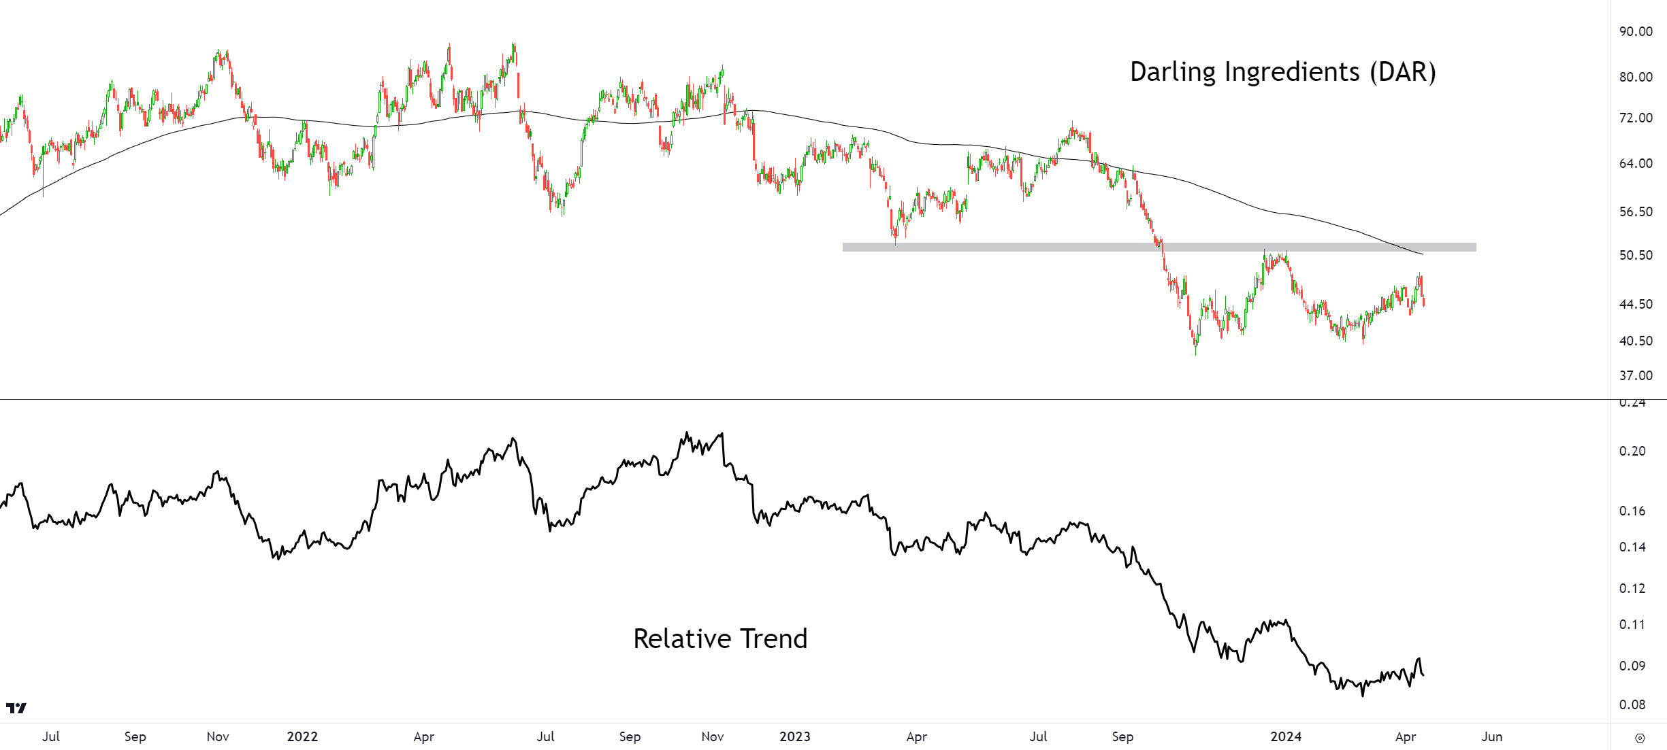The width and height of the screenshot is (1667, 750).
Task: Click the 2024 year marker on time axis
Action: (x=1286, y=736)
